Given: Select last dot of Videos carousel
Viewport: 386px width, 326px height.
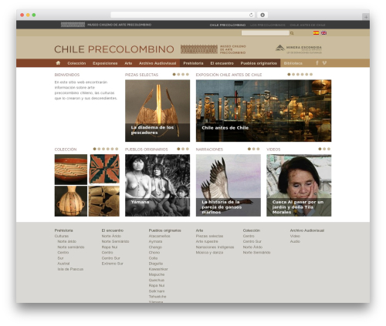Looking at the screenshot, I should [329, 149].
